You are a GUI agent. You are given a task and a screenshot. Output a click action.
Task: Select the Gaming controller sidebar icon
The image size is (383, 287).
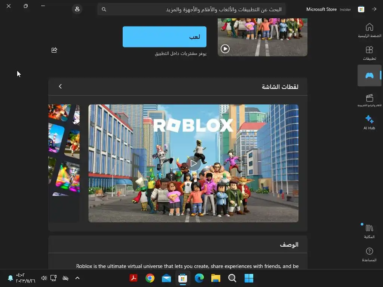(369, 75)
